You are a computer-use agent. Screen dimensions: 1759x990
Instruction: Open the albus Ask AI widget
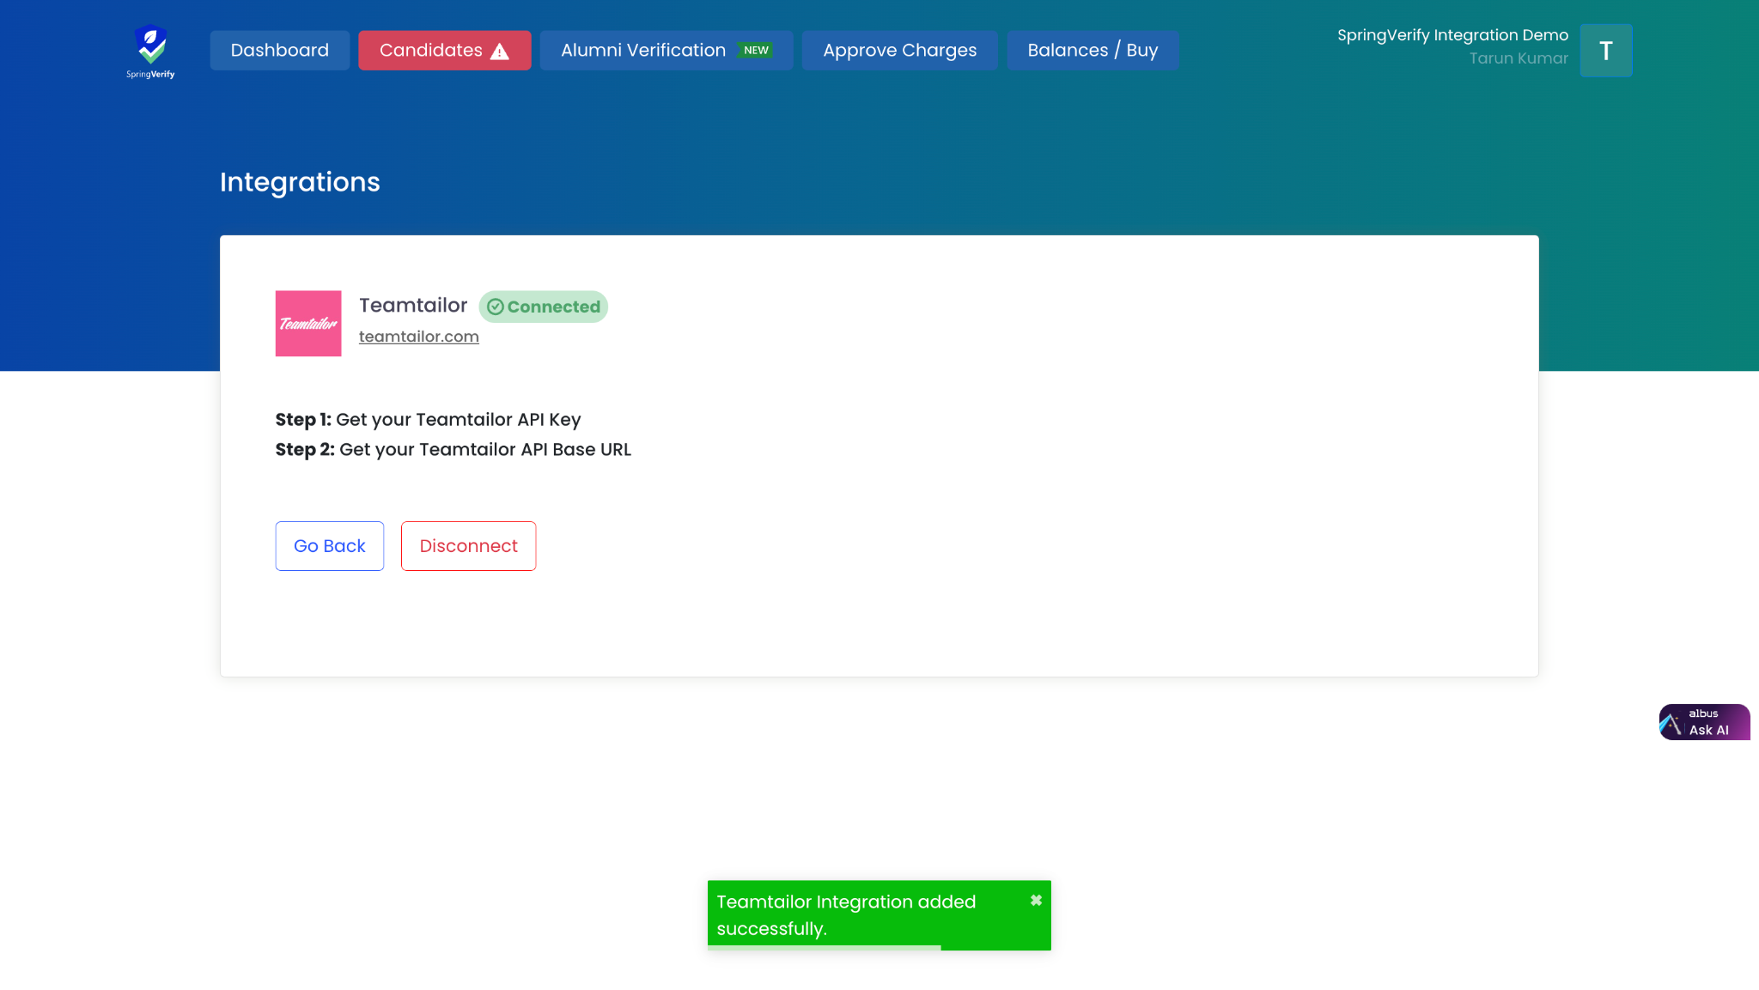pos(1704,722)
